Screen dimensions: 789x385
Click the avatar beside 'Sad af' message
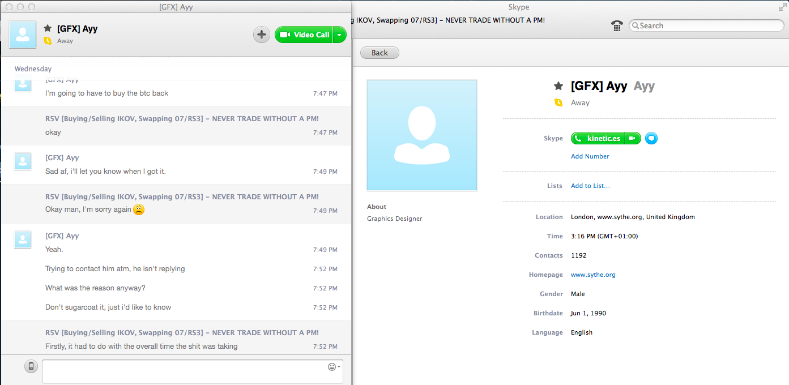click(23, 161)
